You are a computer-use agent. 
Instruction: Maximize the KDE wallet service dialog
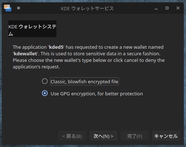click(x=167, y=8)
